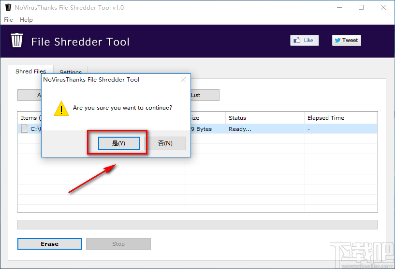Minimize the File Shredder Tool window

click(339, 7)
